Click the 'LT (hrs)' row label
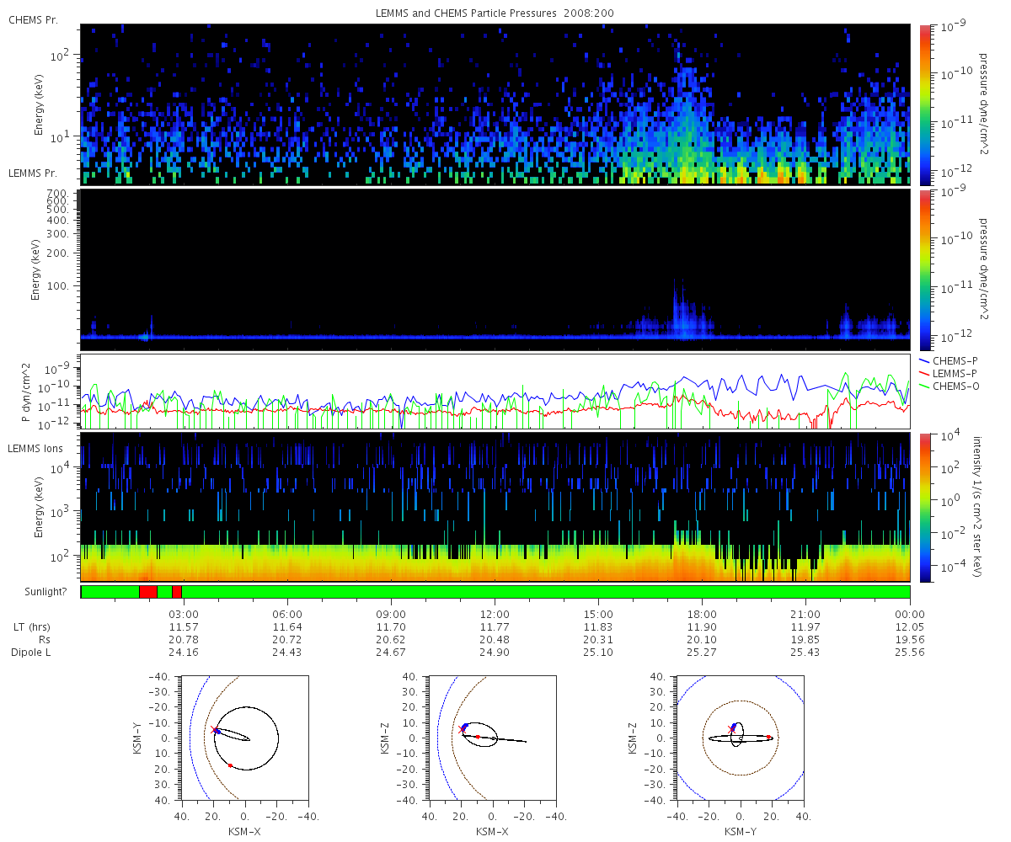The height and width of the screenshot is (842, 1011). (x=32, y=627)
